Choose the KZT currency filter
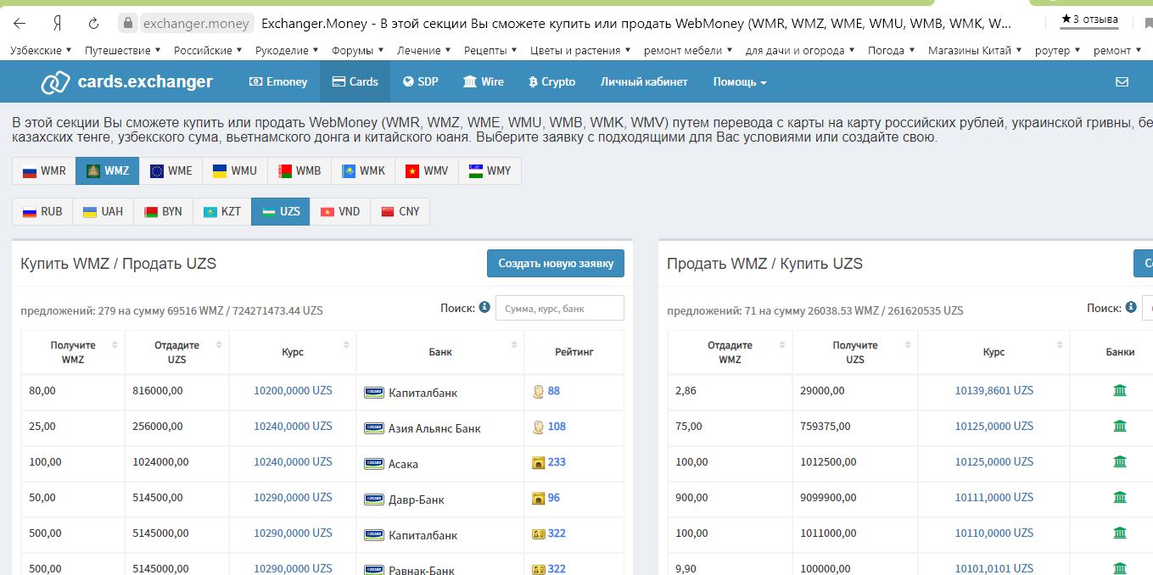1153x575 pixels. 221,211
